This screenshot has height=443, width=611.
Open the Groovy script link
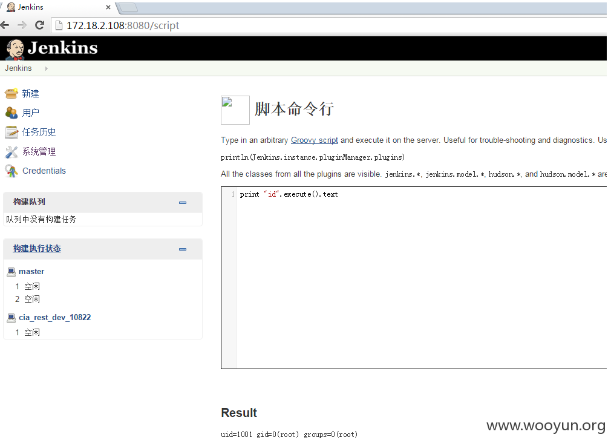[x=315, y=140]
